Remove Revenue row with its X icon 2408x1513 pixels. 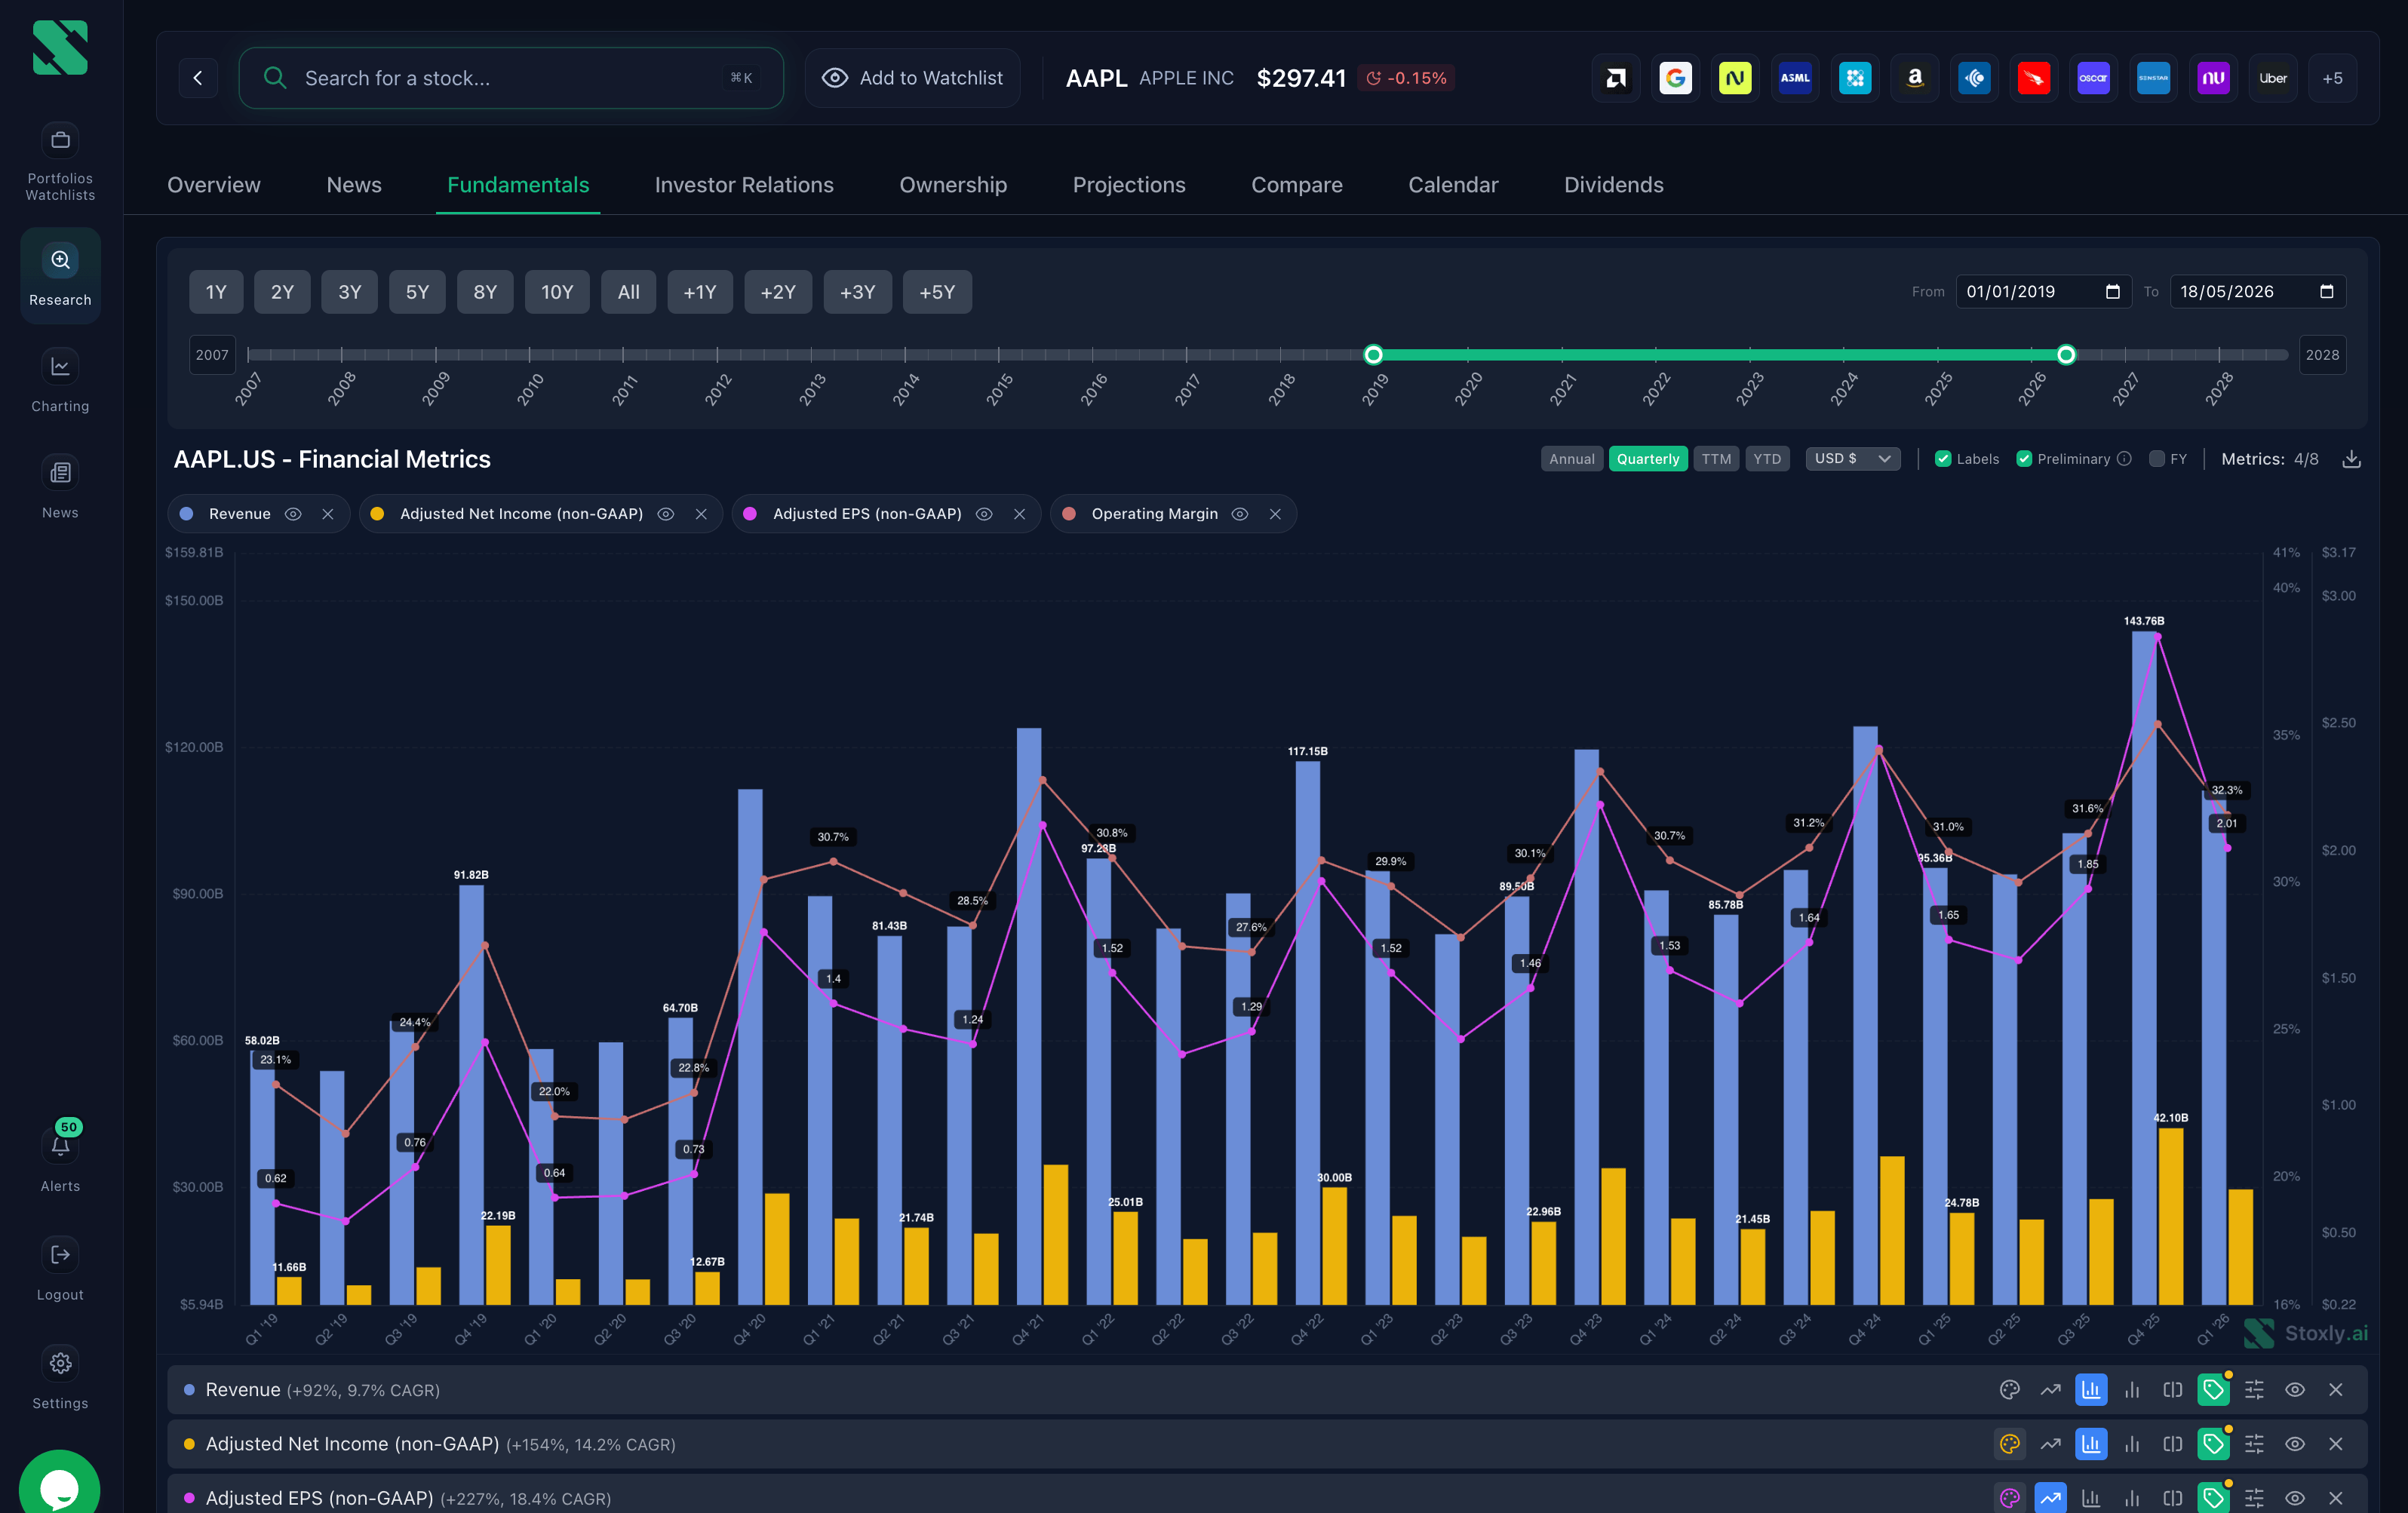click(2336, 1390)
